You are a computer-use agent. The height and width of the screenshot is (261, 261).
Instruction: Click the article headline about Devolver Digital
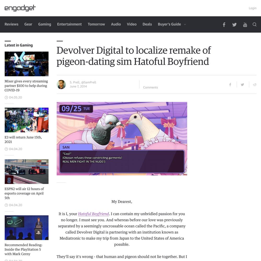click(x=134, y=56)
